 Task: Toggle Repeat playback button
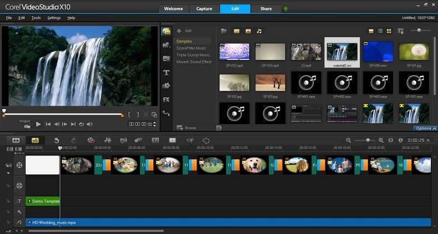[x=81, y=124]
